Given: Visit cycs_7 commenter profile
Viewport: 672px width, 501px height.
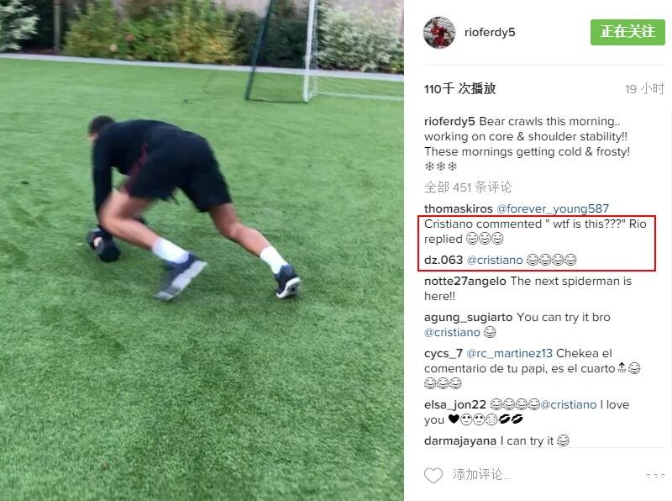Looking at the screenshot, I should click(x=444, y=354).
